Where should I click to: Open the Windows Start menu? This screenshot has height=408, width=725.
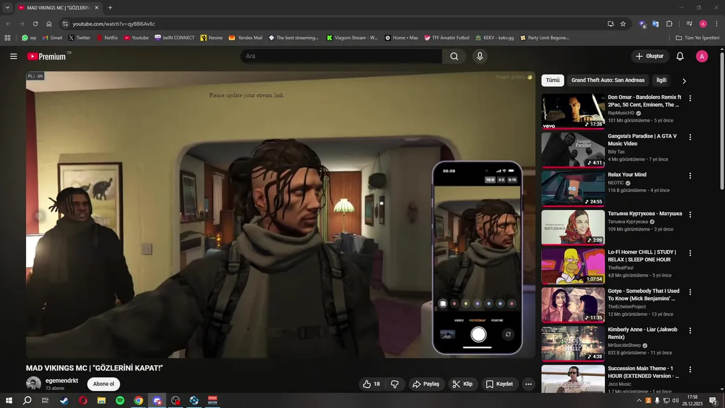point(8,401)
